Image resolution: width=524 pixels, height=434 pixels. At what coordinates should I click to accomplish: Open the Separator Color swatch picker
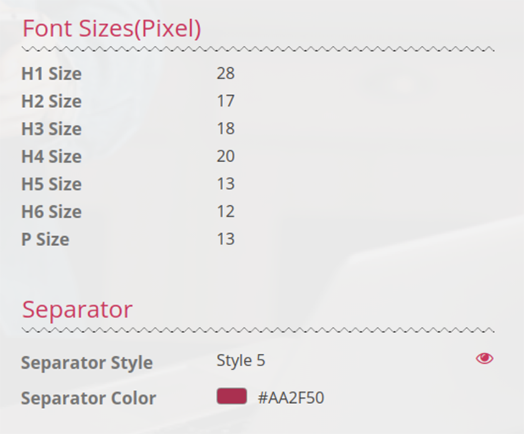point(232,396)
